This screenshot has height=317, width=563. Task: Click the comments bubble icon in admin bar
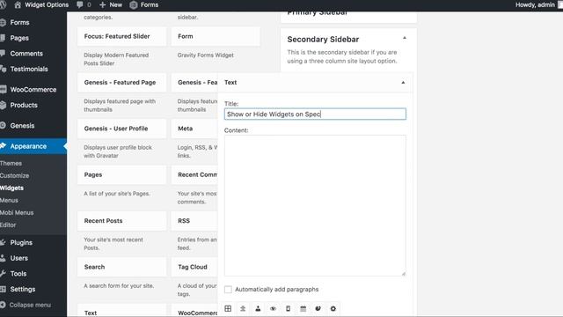80,4
